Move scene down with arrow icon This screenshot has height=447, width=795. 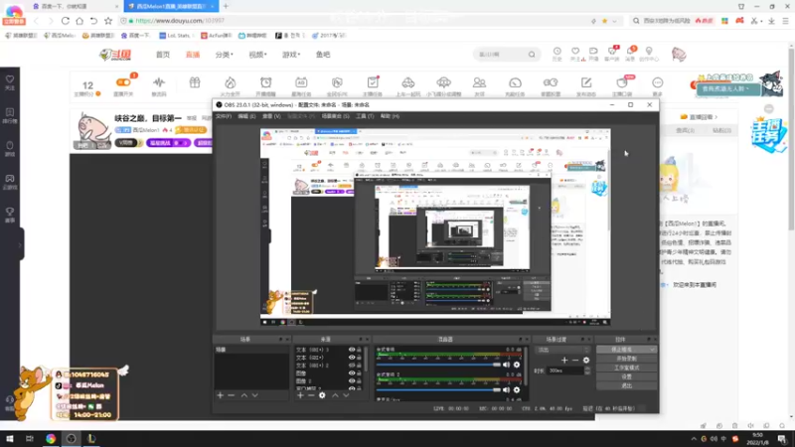[x=255, y=395]
